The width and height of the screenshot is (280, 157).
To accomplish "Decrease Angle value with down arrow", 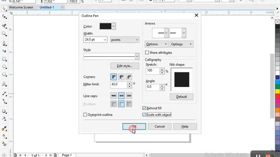I will tap(162, 89).
